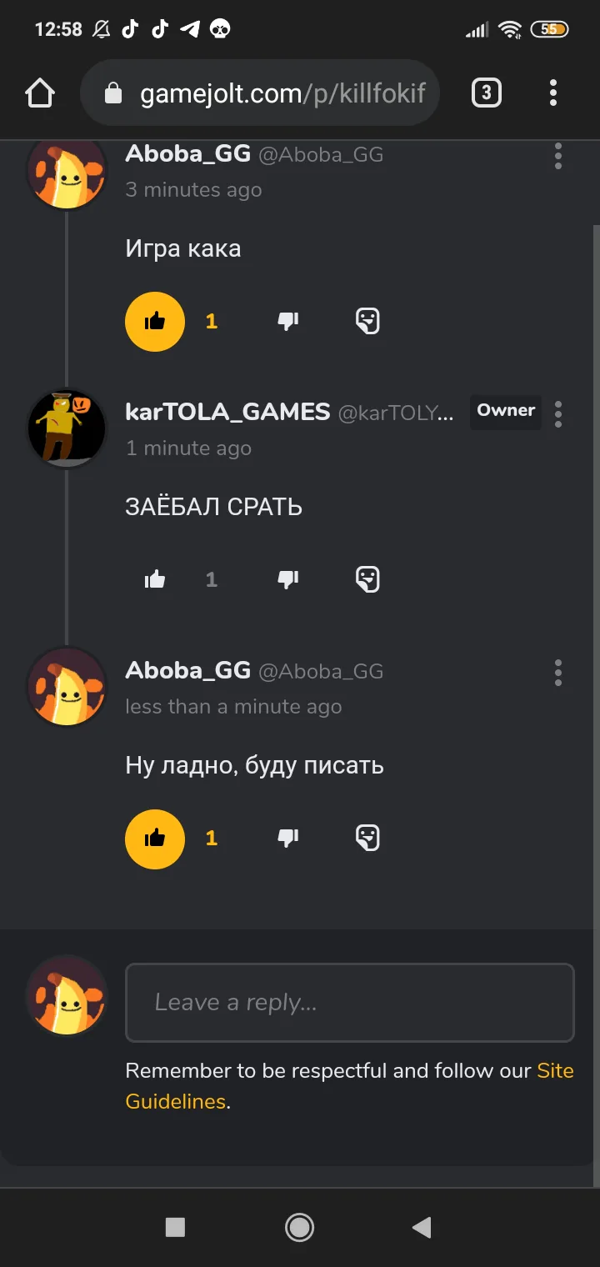Tap the browser home icon

(40, 93)
